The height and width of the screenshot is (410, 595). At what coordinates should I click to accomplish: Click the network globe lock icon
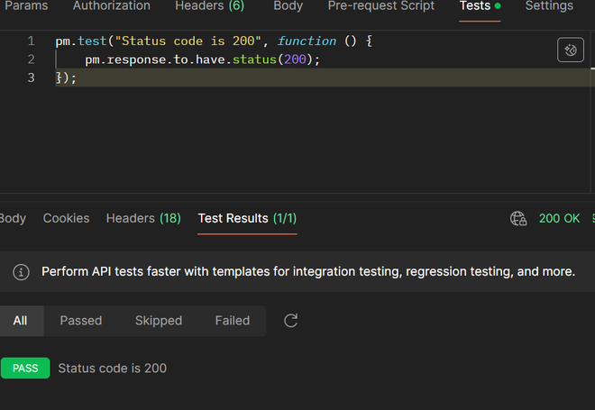pos(518,218)
